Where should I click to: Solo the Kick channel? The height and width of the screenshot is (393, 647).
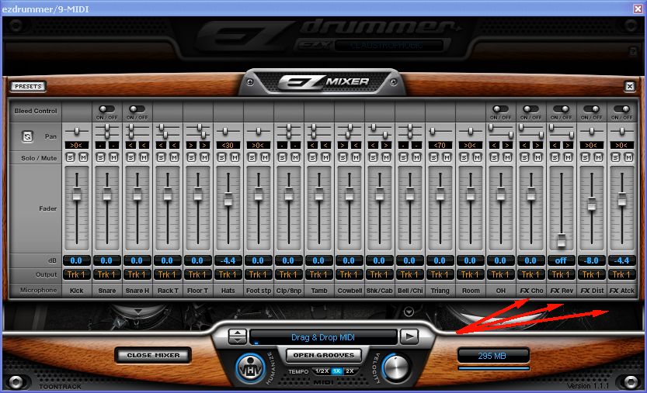click(71, 157)
